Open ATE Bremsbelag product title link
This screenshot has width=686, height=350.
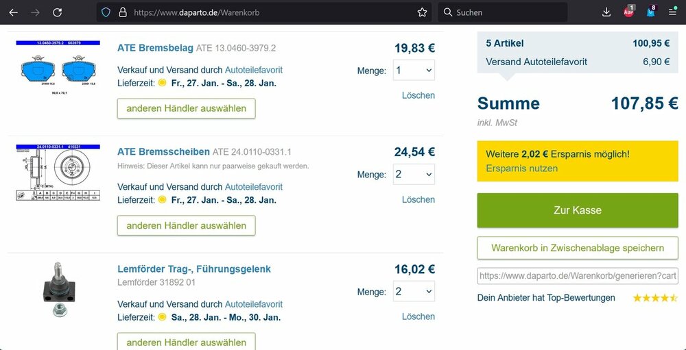[155, 48]
